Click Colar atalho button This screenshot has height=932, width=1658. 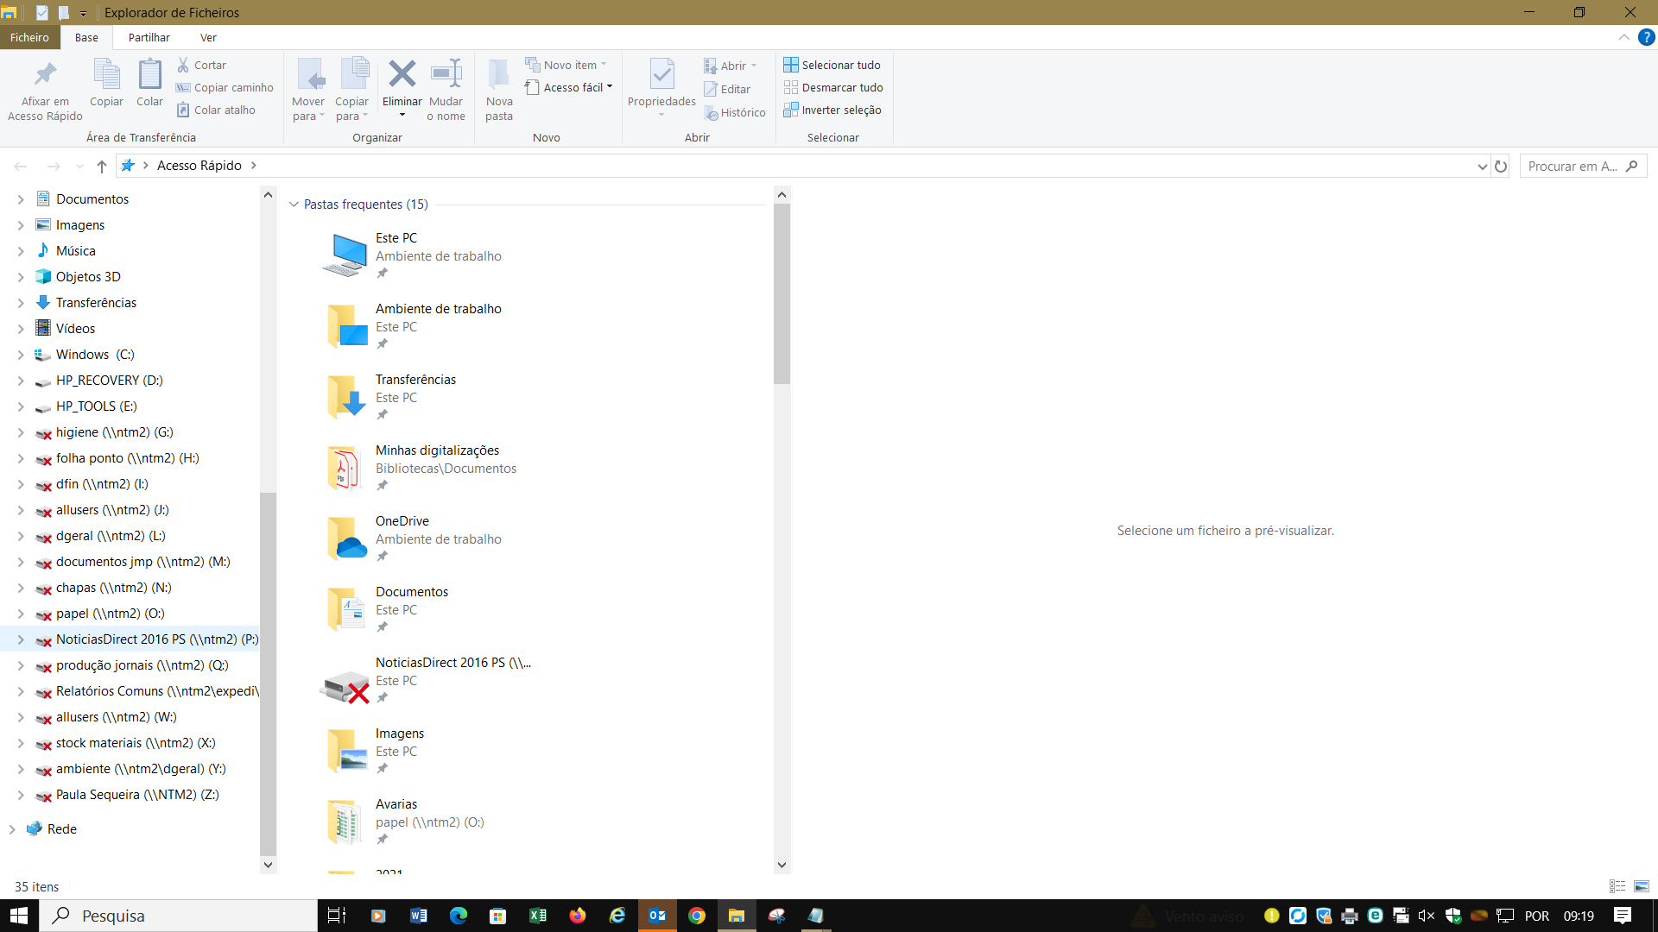point(216,110)
